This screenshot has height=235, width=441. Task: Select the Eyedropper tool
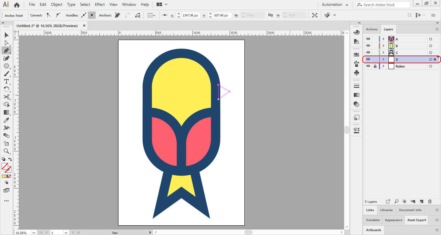(6, 120)
